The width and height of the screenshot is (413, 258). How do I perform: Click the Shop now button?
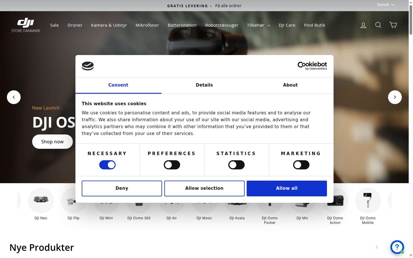[52, 142]
